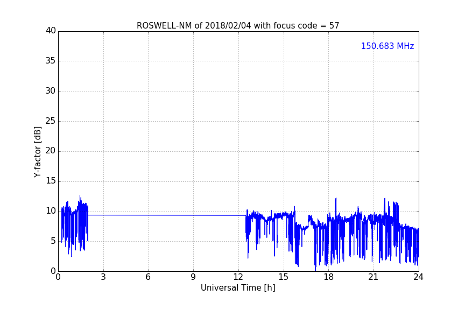Click the x-axis tick label '12'
465x310 pixels.
(238, 277)
